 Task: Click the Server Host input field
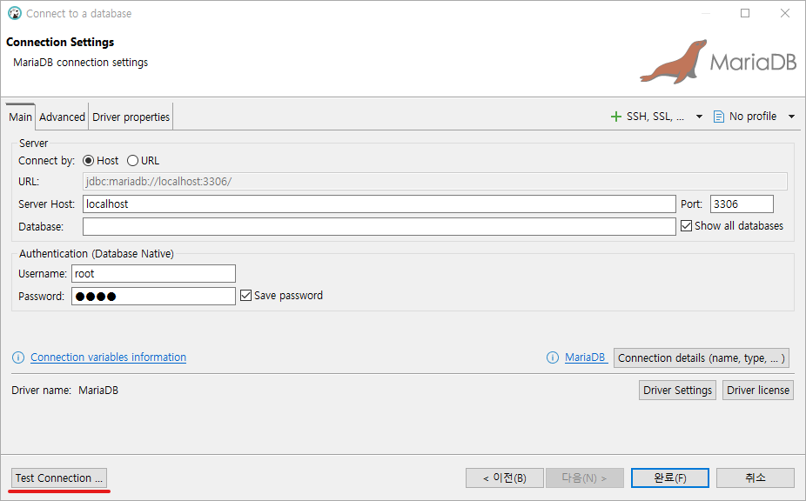[379, 204]
